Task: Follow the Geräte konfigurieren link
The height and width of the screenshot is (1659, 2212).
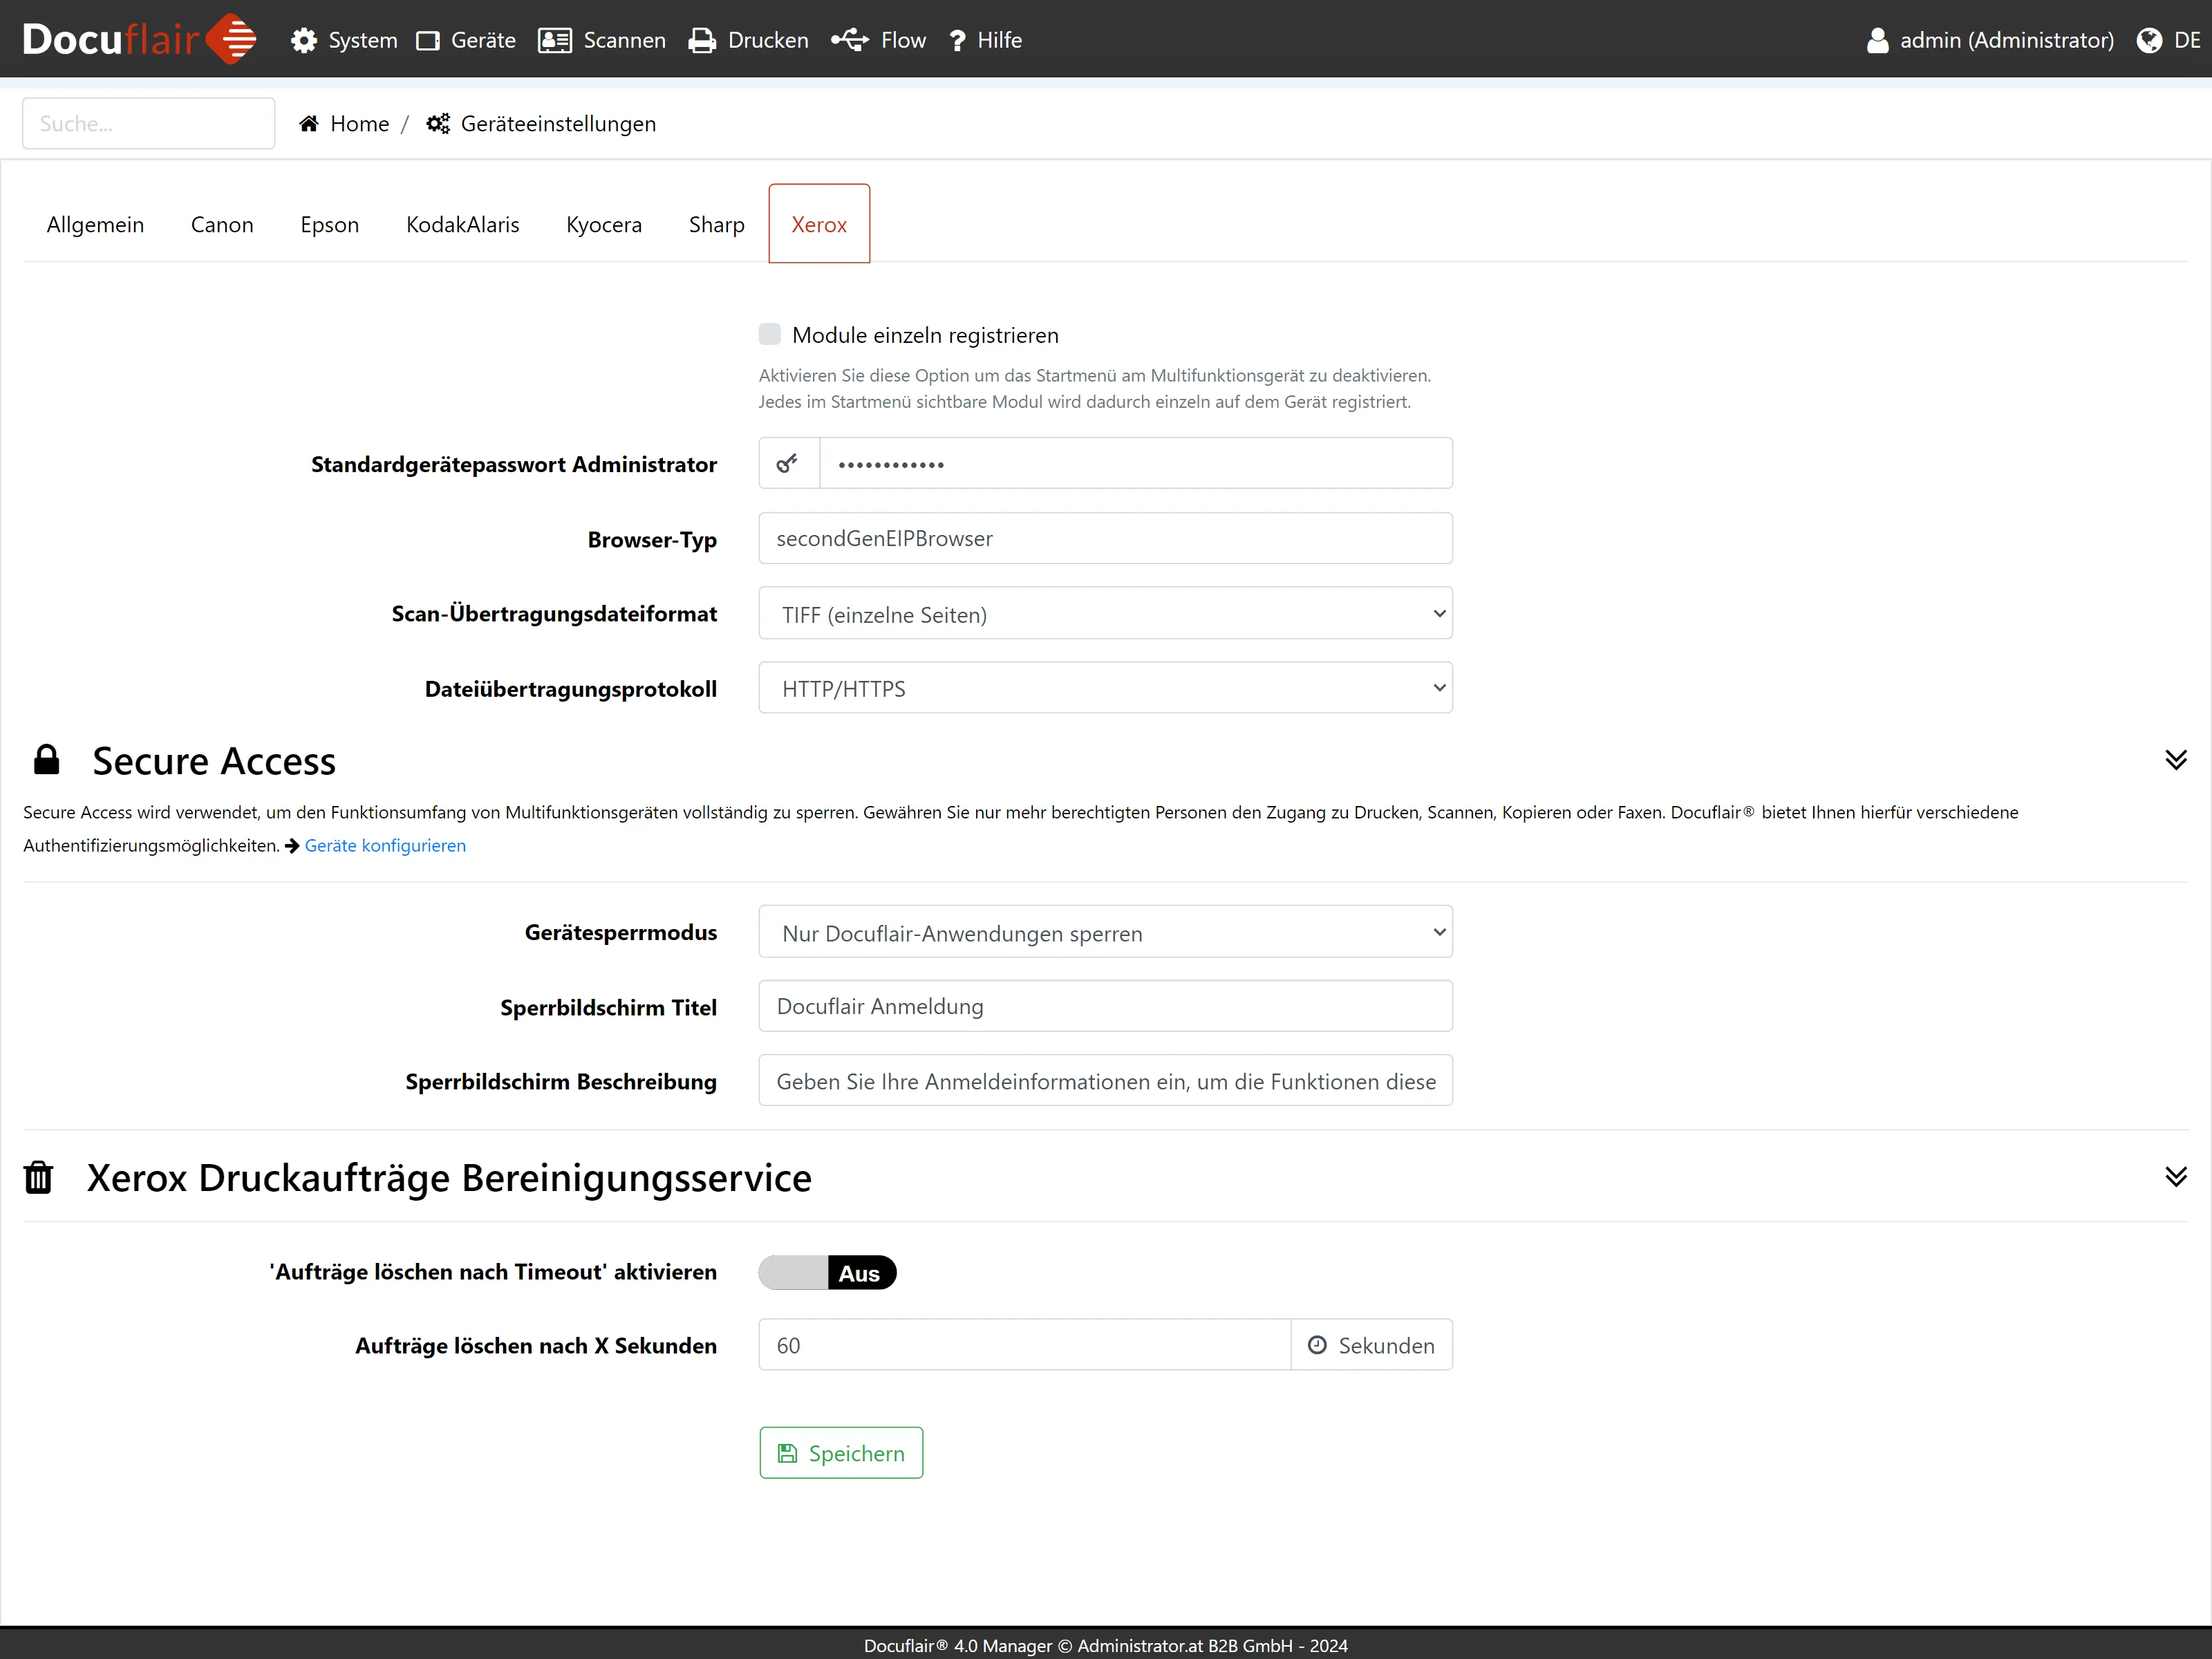Action: pos(385,845)
